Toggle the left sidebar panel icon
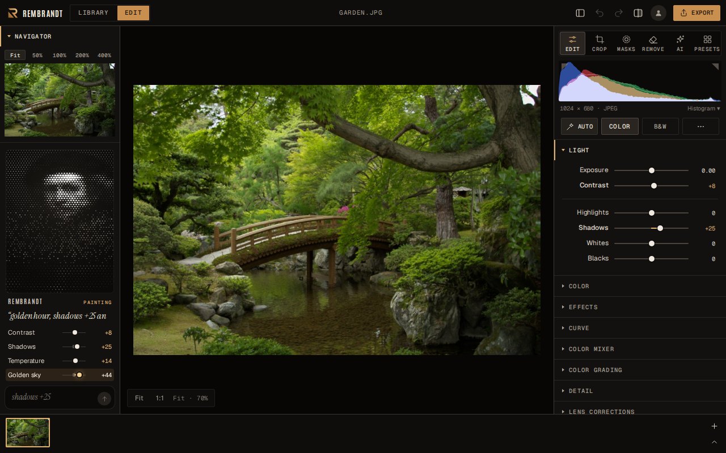726x453 pixels. coord(580,12)
